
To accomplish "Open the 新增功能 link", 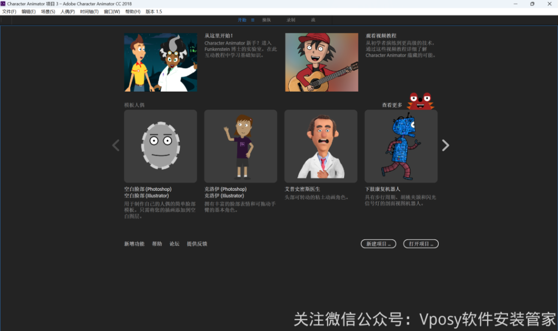I will coord(134,244).
